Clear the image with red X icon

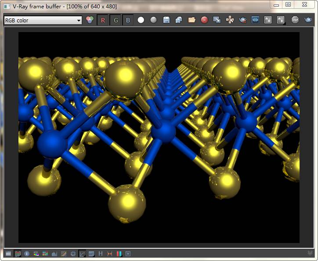[204, 20]
